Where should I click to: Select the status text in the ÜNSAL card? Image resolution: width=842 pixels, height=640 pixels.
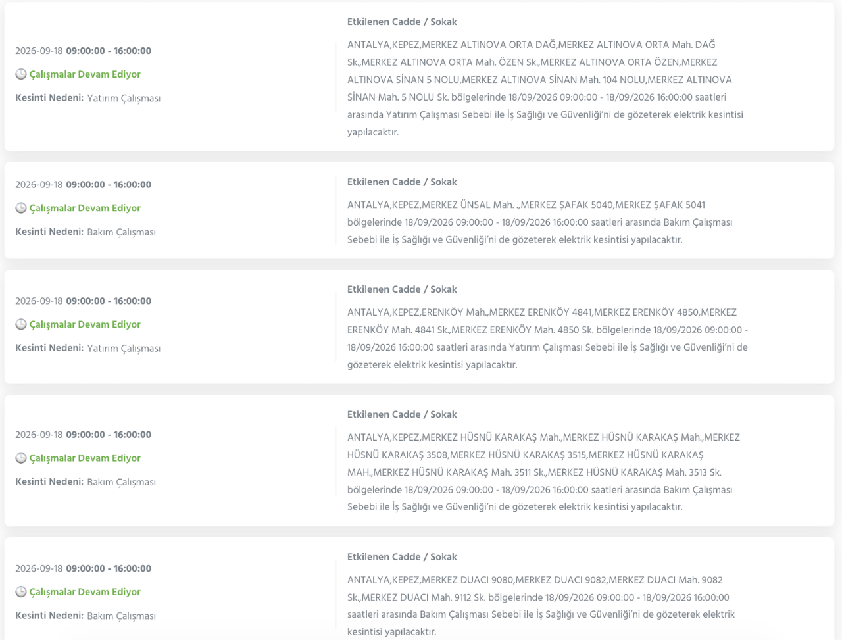[x=85, y=208]
